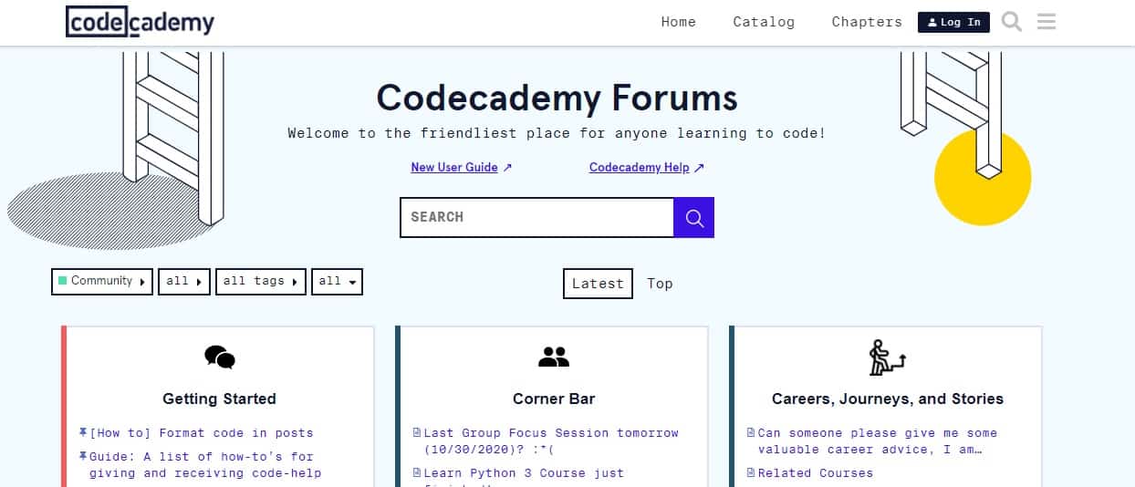Image resolution: width=1135 pixels, height=487 pixels.
Task: Click the Corner Bar people icon
Action: point(554,357)
